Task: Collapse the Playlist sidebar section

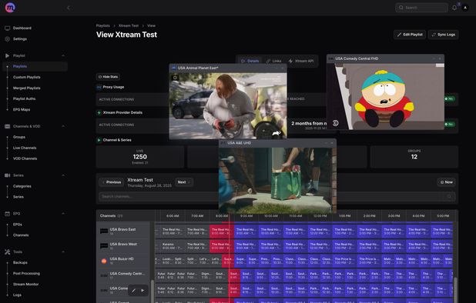Action: click(63, 55)
